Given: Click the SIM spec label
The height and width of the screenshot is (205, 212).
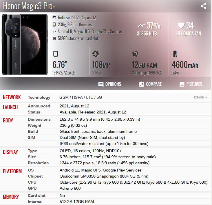Looking at the screenshot, I should point(31,137).
